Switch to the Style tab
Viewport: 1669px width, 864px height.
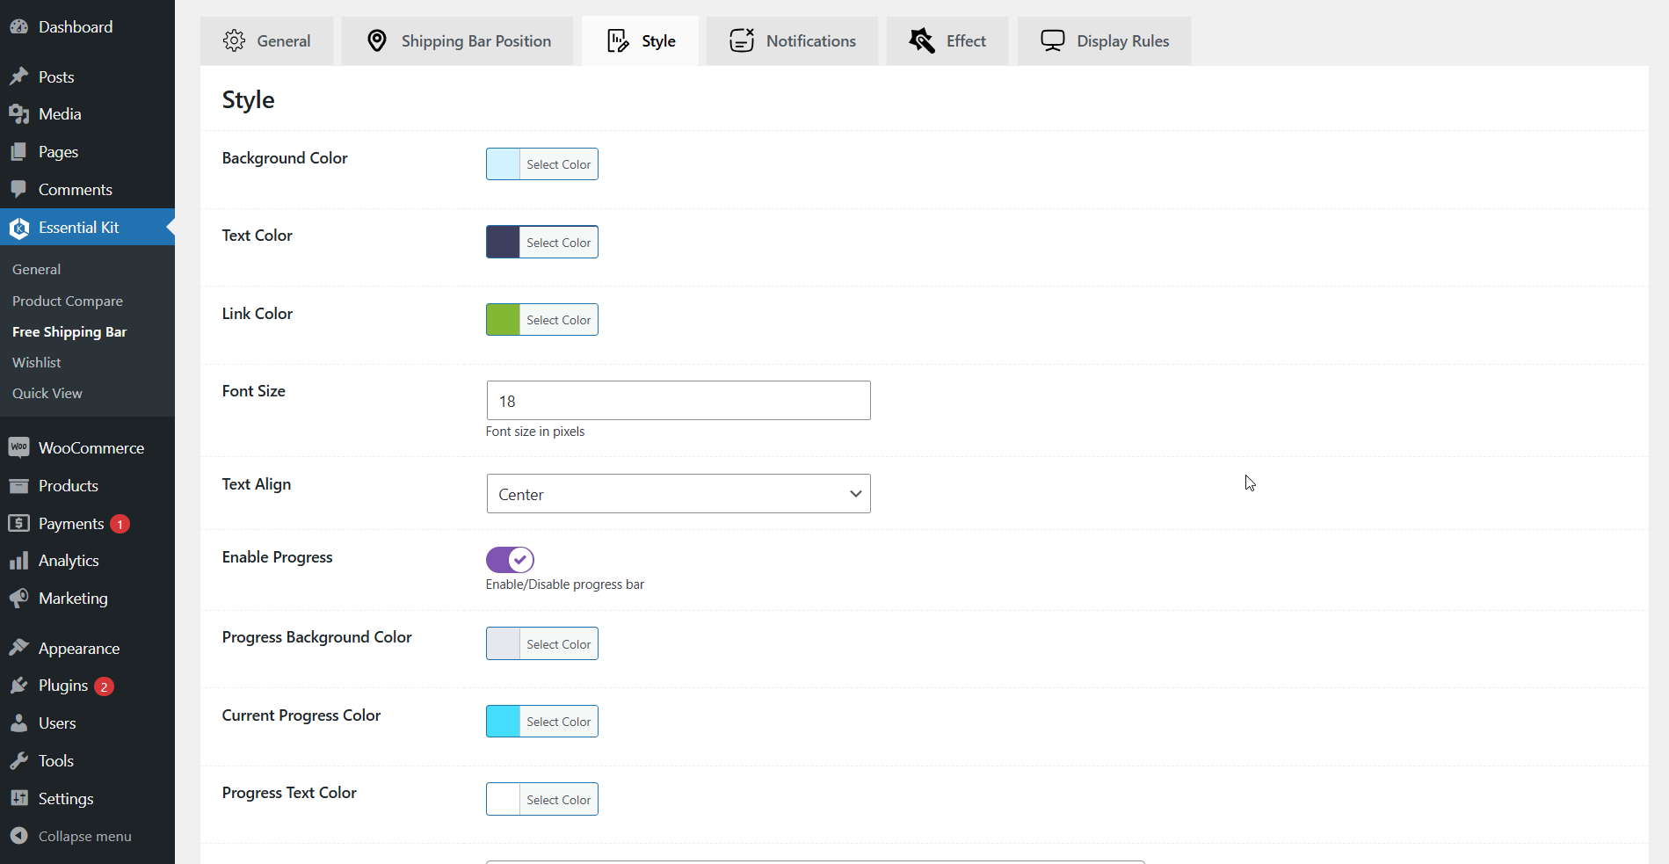pyautogui.click(x=641, y=41)
